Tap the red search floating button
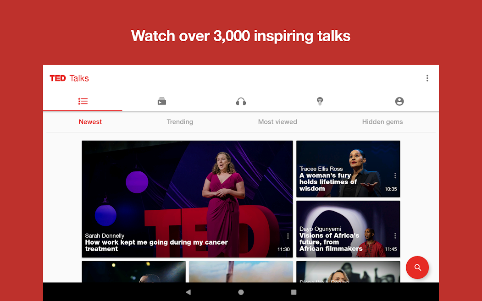This screenshot has width=482, height=301. pos(417,268)
